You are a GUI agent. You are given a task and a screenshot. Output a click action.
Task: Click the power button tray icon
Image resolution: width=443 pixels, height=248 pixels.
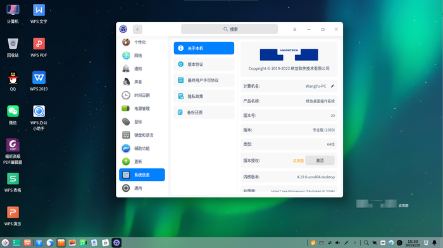(399, 243)
